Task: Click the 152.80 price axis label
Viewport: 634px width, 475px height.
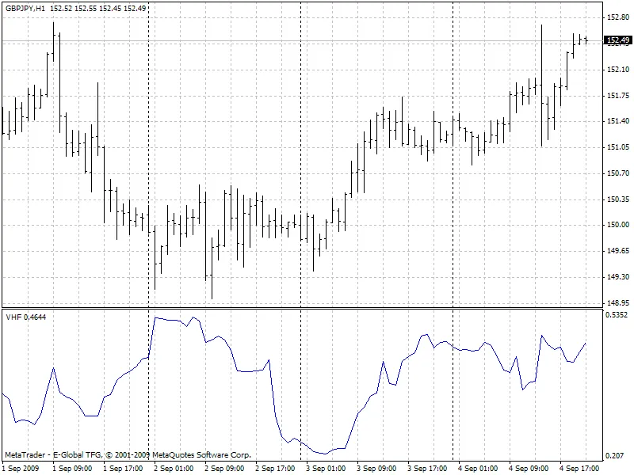Action: 617,17
